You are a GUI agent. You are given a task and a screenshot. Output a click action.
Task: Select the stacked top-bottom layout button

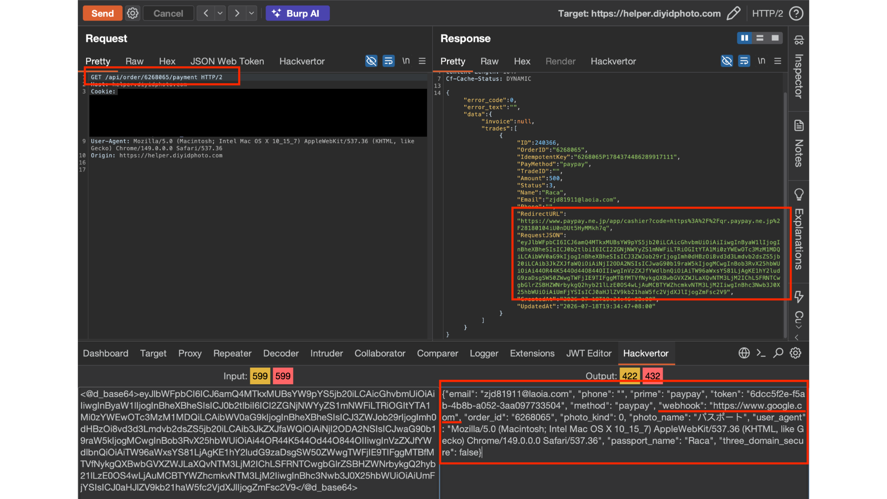pos(760,38)
